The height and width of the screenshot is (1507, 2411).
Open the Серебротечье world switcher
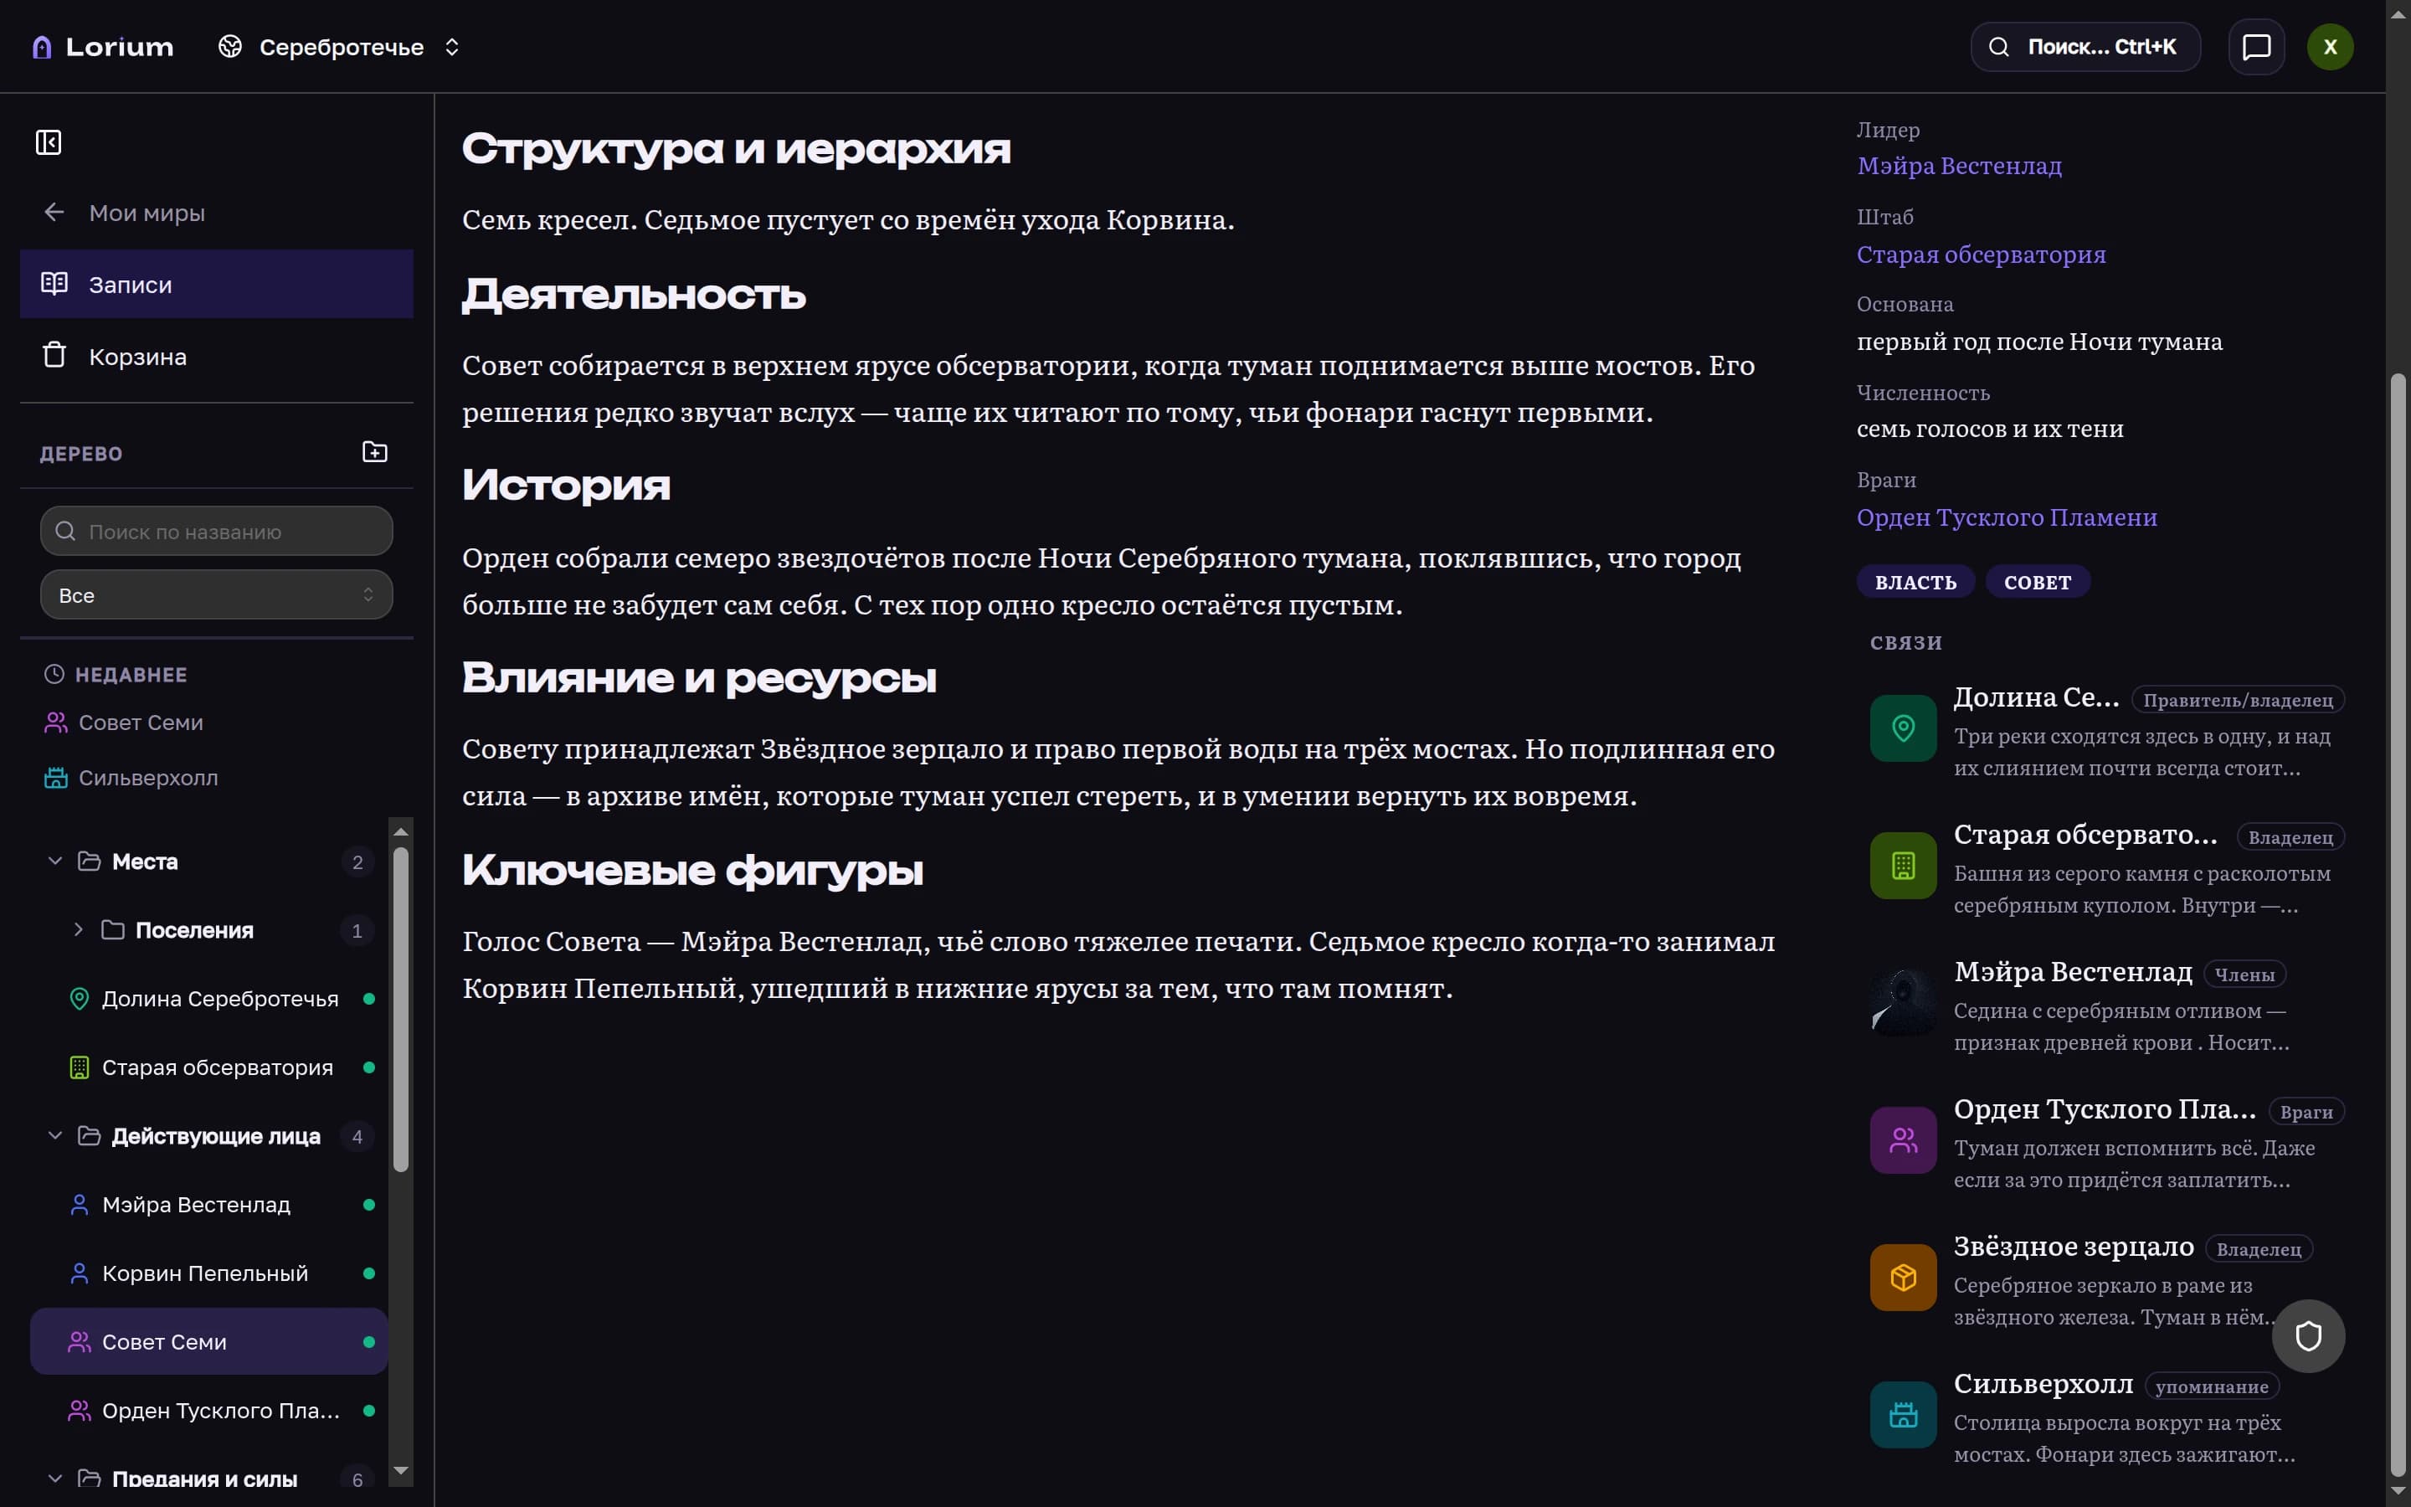[x=340, y=47]
